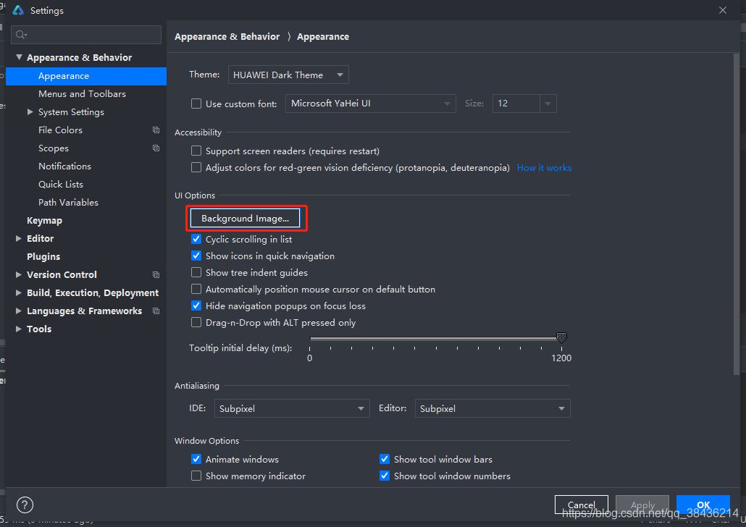Image resolution: width=746 pixels, height=527 pixels.
Task: Click the DevEco Studio logo in title bar
Action: click(18, 10)
